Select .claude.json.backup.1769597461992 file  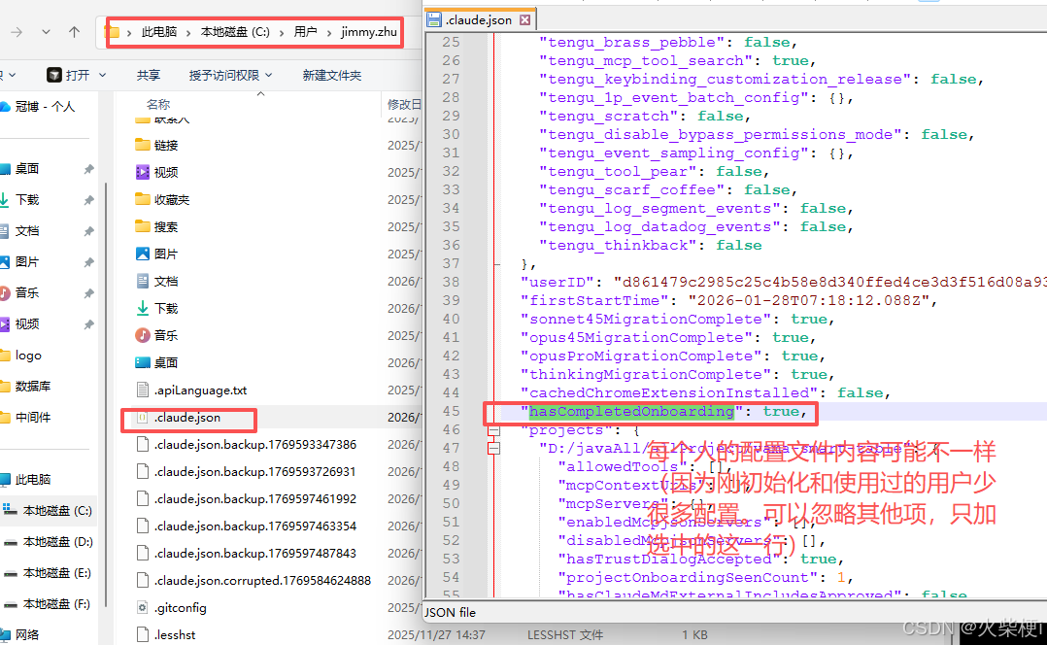[255, 498]
